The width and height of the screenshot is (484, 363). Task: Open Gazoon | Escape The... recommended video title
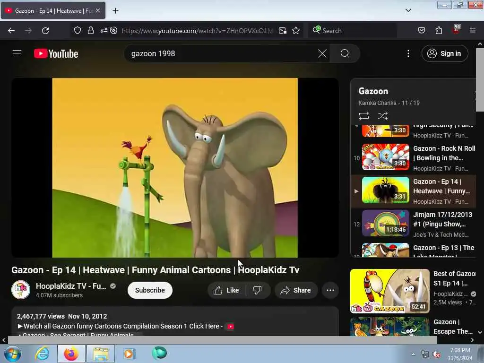[x=453, y=327]
